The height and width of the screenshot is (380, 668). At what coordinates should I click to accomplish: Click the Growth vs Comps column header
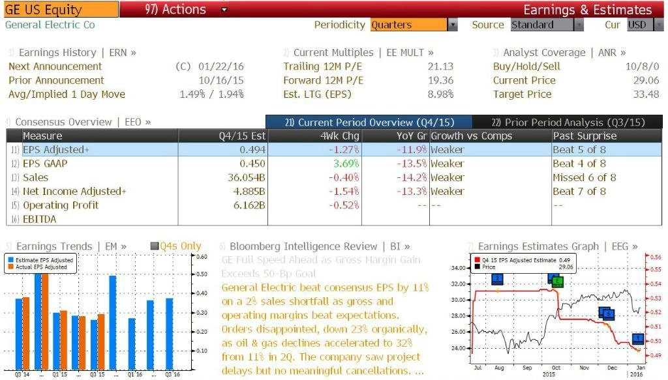point(491,136)
